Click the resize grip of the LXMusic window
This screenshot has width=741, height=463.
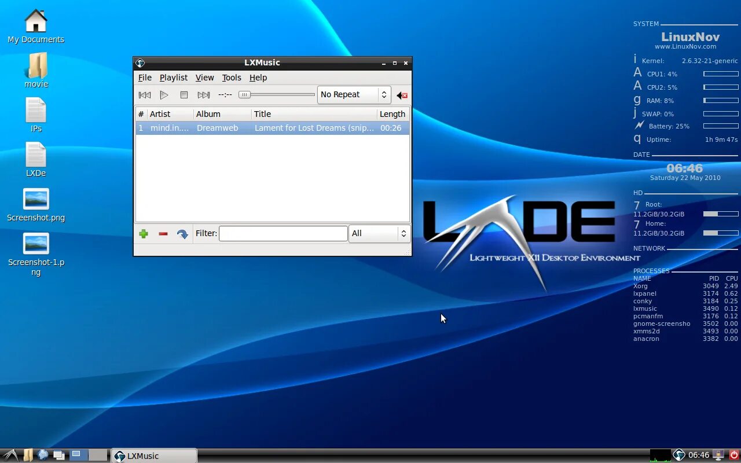tap(408, 252)
